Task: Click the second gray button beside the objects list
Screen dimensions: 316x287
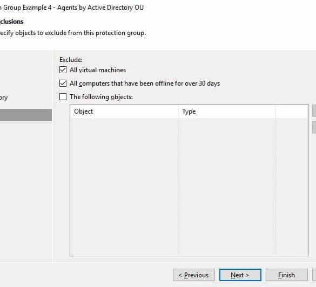Action: pyautogui.click(x=314, y=127)
